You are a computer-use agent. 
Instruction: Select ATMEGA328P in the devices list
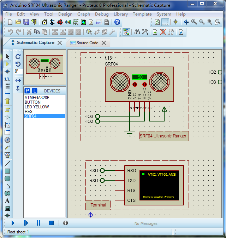[44, 98]
